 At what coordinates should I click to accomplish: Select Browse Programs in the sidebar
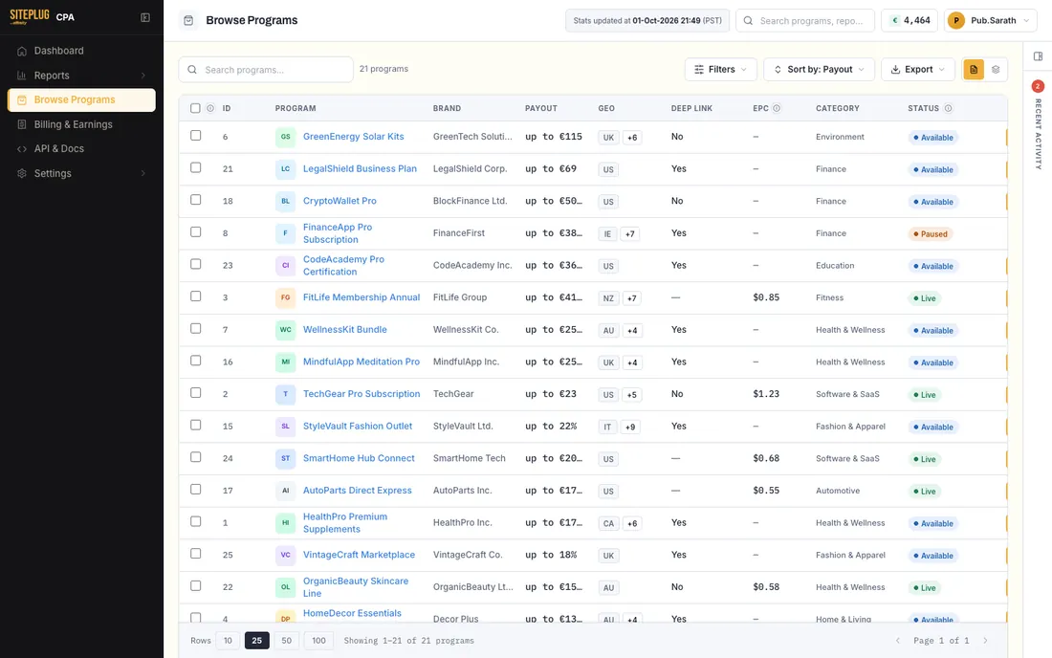click(81, 99)
